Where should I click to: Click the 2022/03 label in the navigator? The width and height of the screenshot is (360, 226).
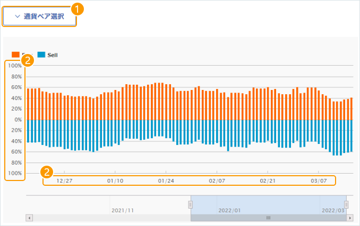333,210
